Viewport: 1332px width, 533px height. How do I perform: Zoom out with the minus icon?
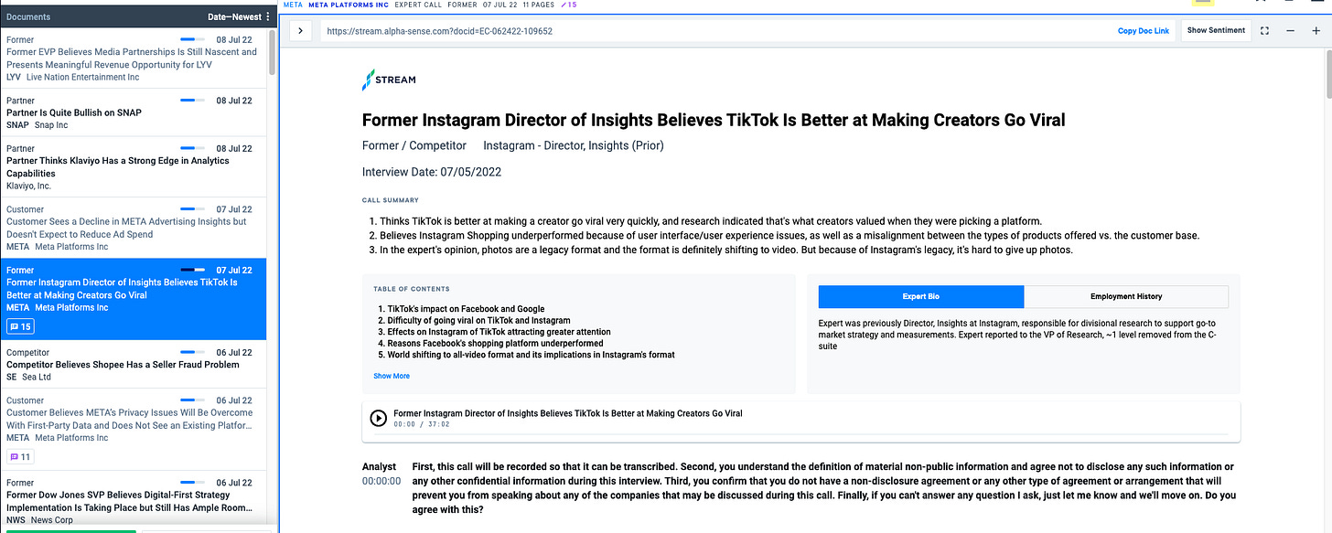[1291, 31]
